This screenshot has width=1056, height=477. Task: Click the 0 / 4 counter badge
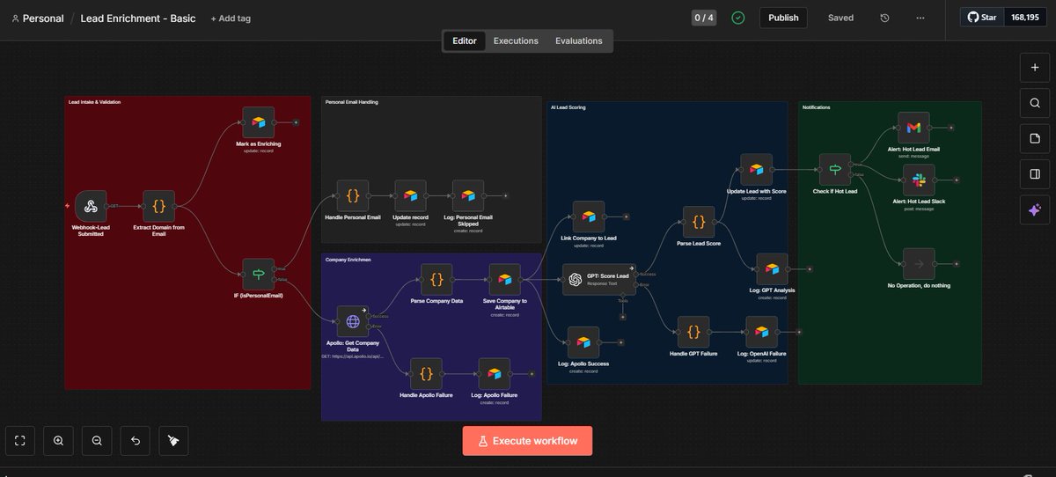[x=704, y=18]
